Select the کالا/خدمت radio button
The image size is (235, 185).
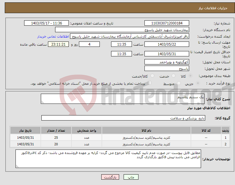[x=152, y=76]
